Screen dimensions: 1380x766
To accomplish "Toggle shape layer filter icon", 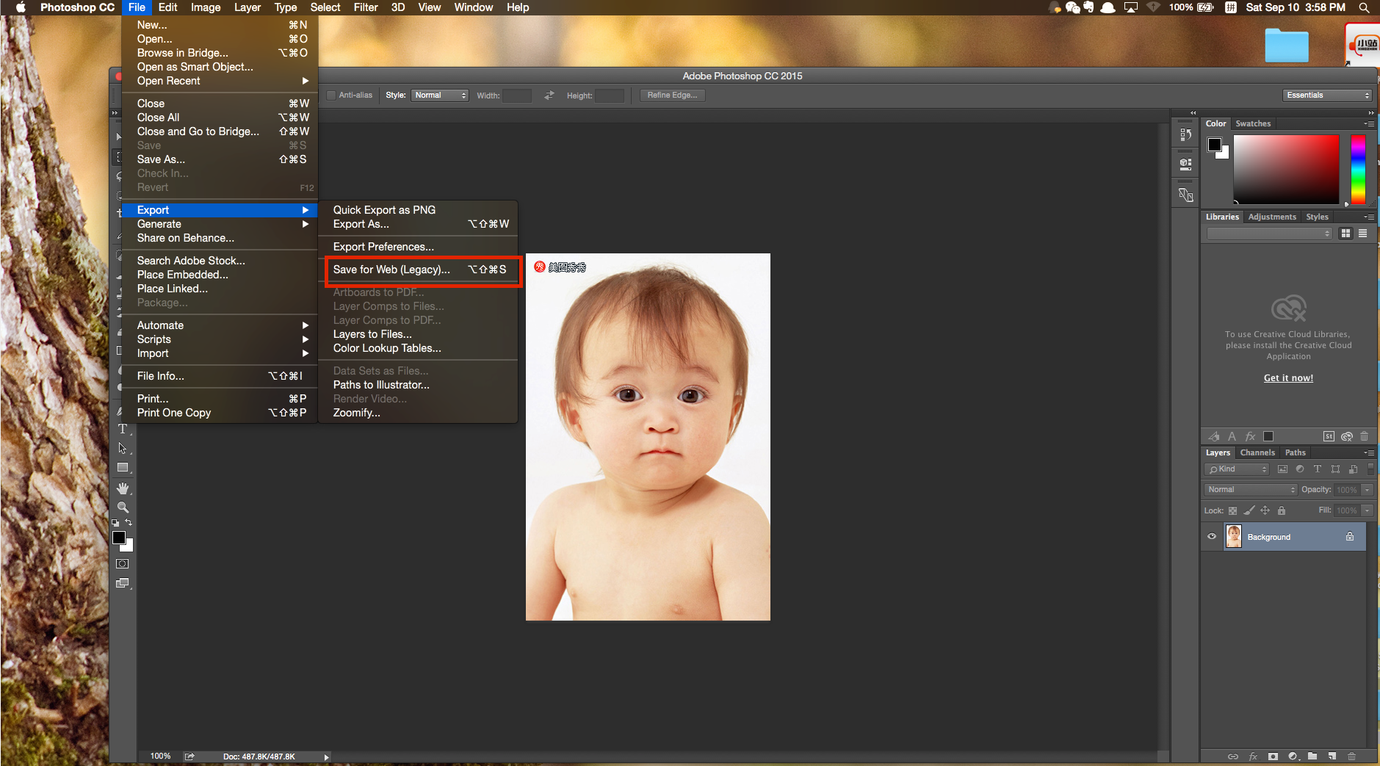I will coord(1335,469).
